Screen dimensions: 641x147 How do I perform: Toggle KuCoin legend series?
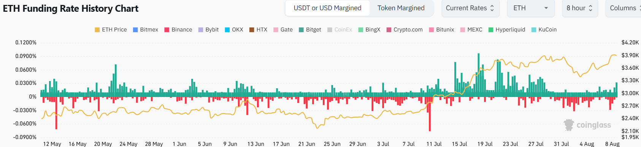[544, 30]
